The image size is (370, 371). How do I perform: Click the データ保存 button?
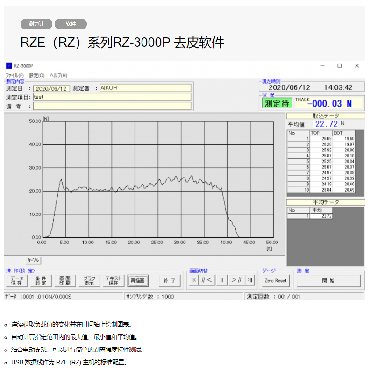(x=17, y=281)
